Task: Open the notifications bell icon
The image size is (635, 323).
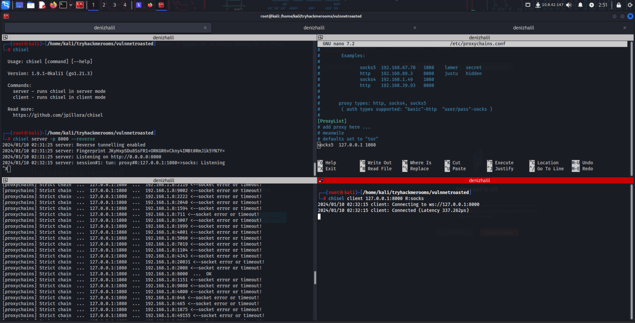Action: [580, 5]
